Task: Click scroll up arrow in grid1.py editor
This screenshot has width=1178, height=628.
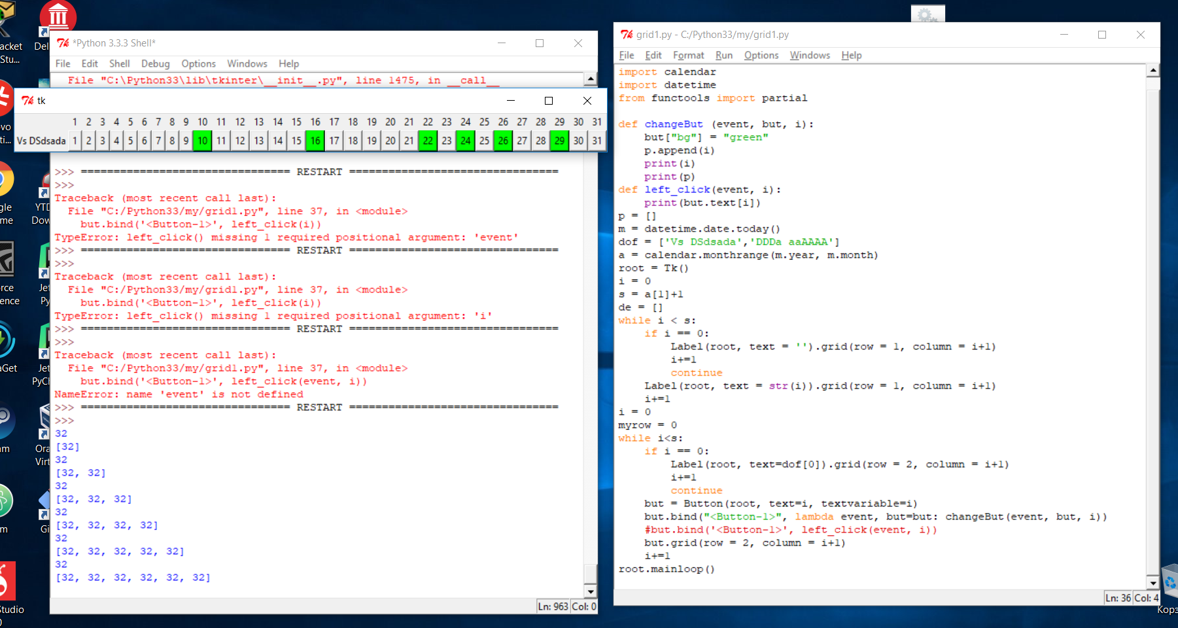Action: [x=1153, y=70]
